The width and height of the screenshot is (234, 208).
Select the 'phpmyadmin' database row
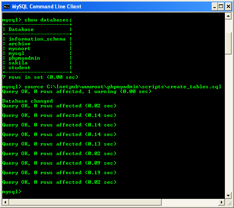point(24,58)
